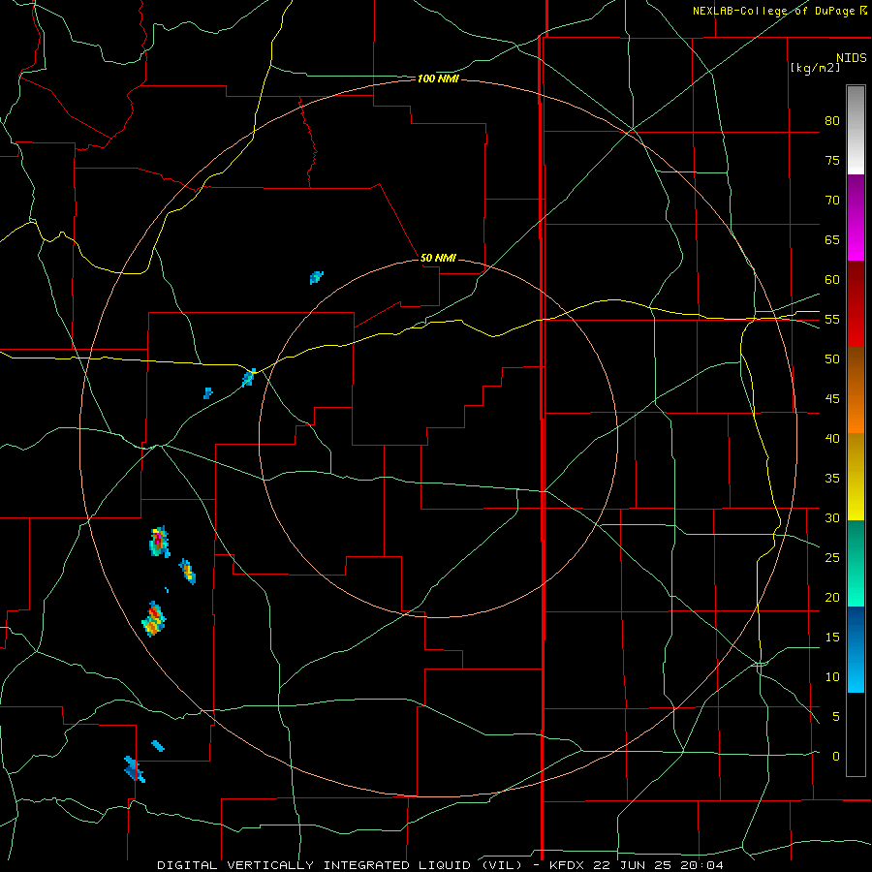The height and width of the screenshot is (872, 872).
Task: Click the 10 value on VIL scale
Action: pos(832,677)
